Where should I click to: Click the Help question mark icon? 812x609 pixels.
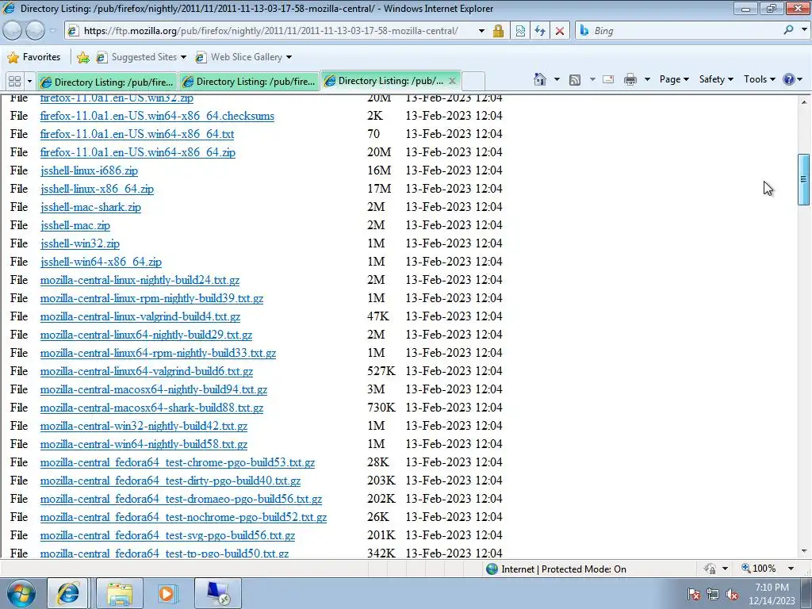(x=789, y=79)
